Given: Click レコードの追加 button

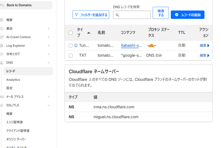Looking at the screenshot, I should [x=188, y=15].
